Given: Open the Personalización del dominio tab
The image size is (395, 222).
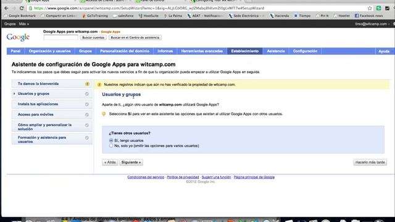Looking at the screenshot, I should (x=125, y=51).
